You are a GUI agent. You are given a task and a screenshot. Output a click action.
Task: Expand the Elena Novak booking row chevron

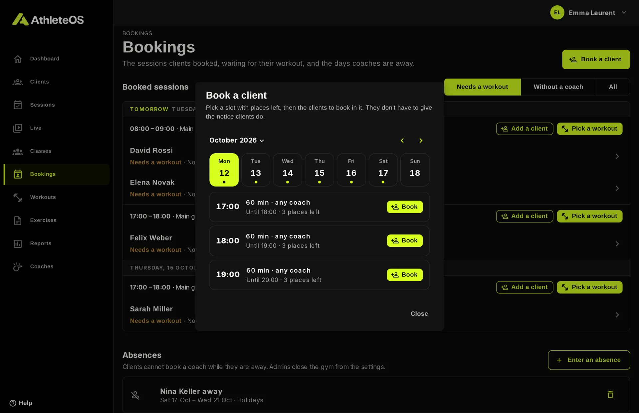click(x=617, y=188)
